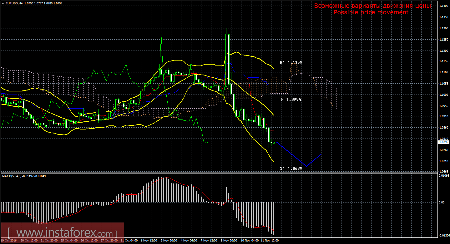Image resolution: width=450 pixels, height=244 pixels.
Task: Click the 1.1155 price axis label
Action: point(443,61)
